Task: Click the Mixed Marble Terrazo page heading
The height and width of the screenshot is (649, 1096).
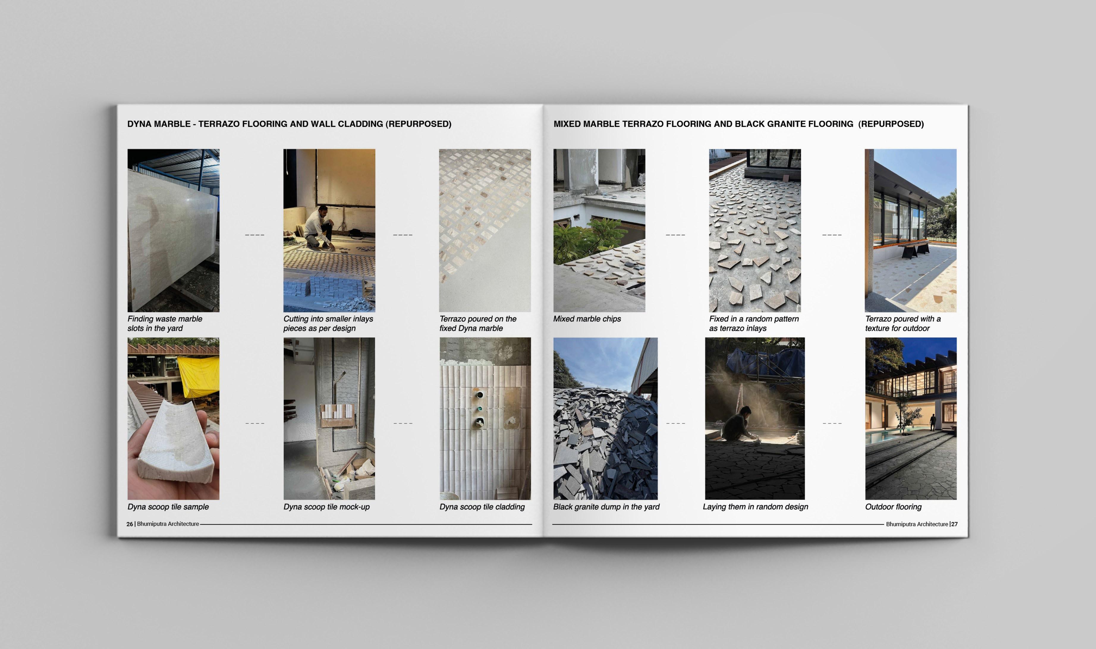Action: point(738,124)
